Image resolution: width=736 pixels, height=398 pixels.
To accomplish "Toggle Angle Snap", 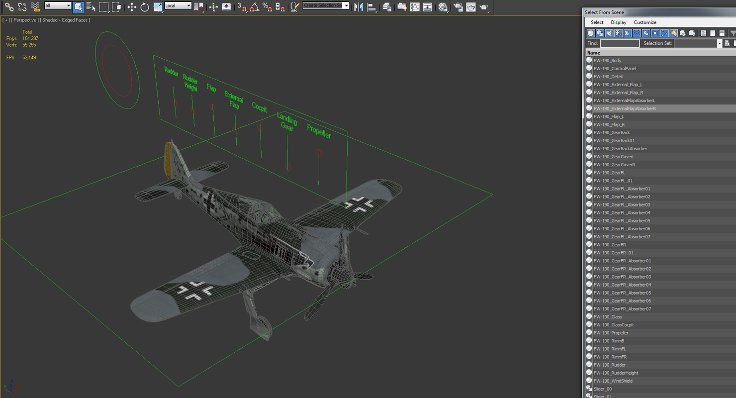I will (255, 7).
